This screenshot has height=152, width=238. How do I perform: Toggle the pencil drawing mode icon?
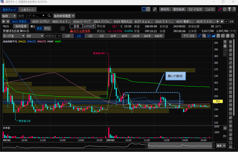pyautogui.click(x=199, y=36)
